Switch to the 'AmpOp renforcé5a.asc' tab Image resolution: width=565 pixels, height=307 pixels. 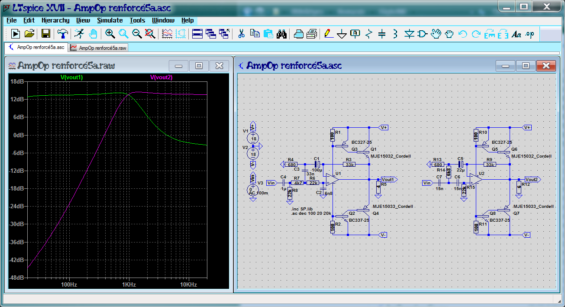36,47
